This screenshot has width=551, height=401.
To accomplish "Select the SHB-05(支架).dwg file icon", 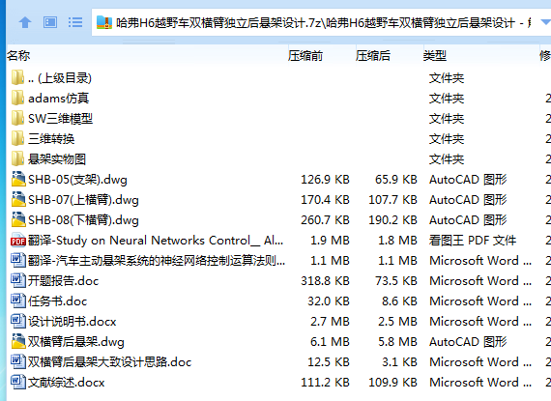I will (18, 180).
